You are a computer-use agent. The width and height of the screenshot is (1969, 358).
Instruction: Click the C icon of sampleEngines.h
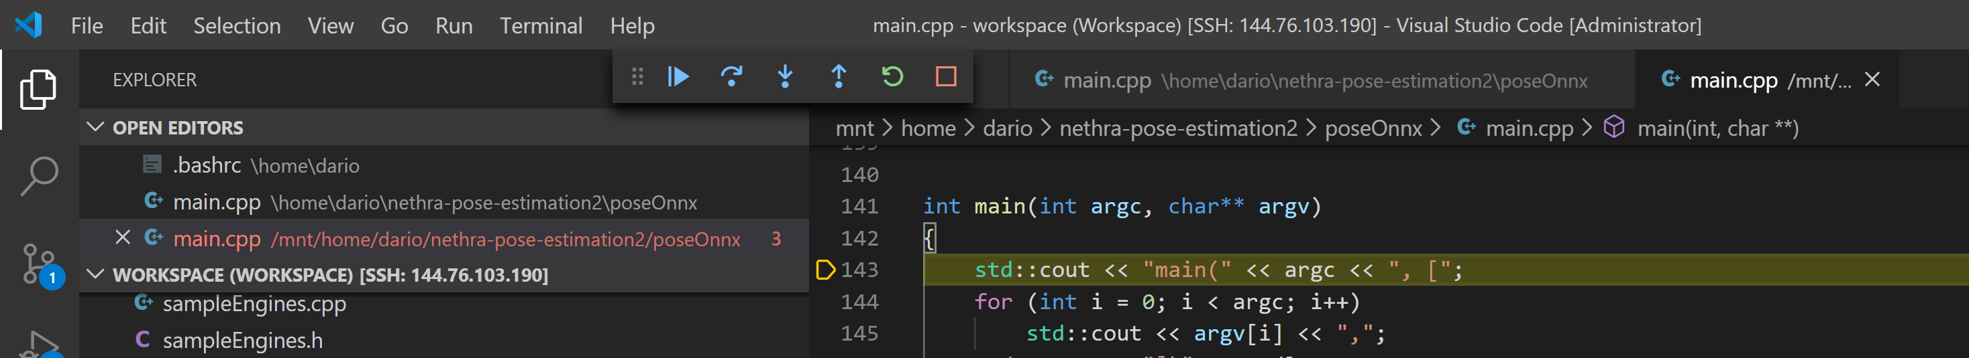coord(142,339)
